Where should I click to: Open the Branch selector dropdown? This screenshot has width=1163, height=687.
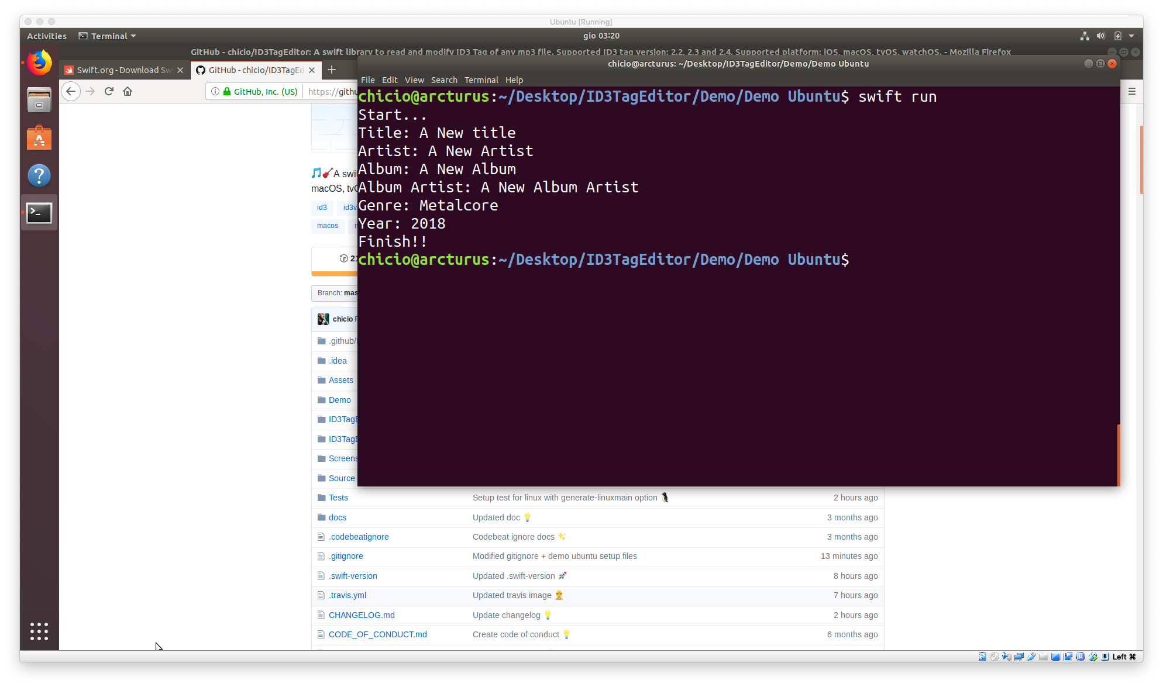click(336, 293)
